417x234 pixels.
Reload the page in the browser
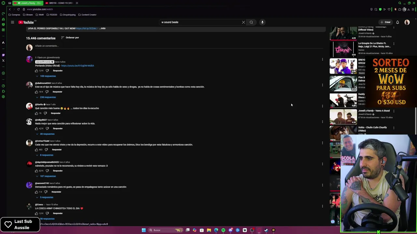[18, 9]
